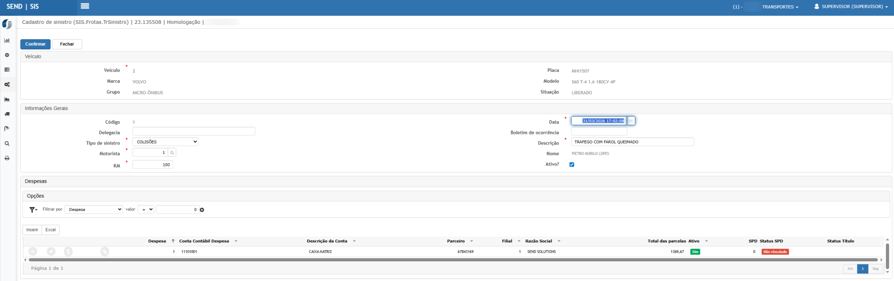The height and width of the screenshot is (281, 894).
Task: Open the flag icon in sidebar
Action: pyautogui.click(x=7, y=129)
